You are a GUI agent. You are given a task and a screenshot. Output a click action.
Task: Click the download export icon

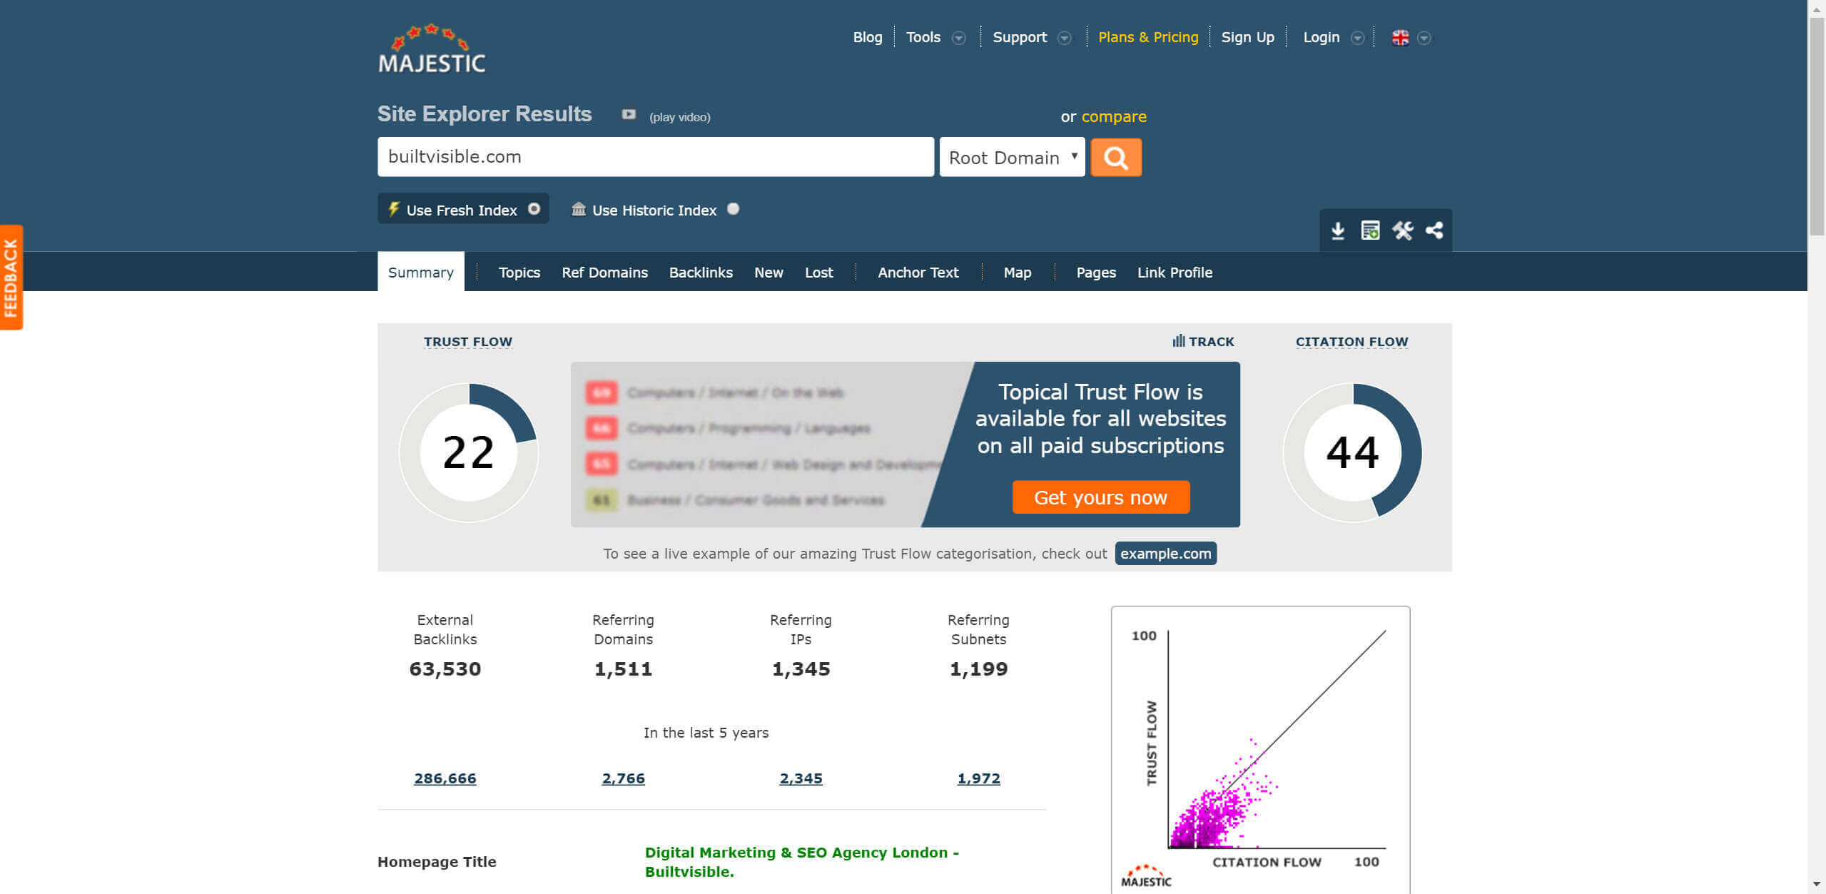(x=1338, y=230)
